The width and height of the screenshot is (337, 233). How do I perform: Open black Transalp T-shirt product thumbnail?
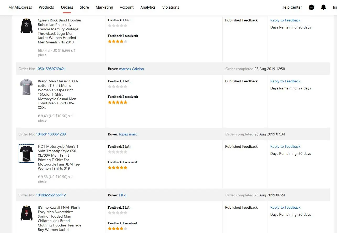coord(26,153)
